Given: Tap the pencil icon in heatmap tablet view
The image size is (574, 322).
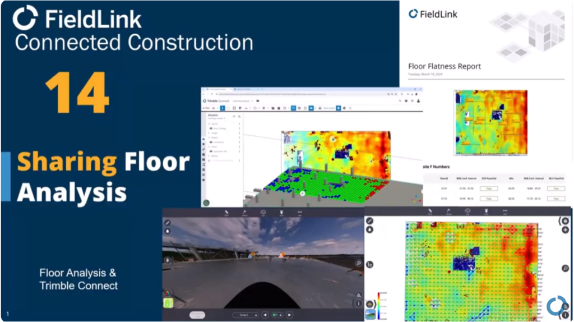Looking at the screenshot, I should pyautogui.click(x=370, y=220).
